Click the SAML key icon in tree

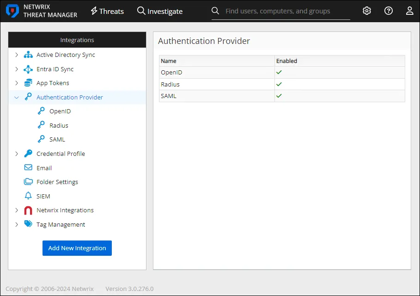pos(41,139)
